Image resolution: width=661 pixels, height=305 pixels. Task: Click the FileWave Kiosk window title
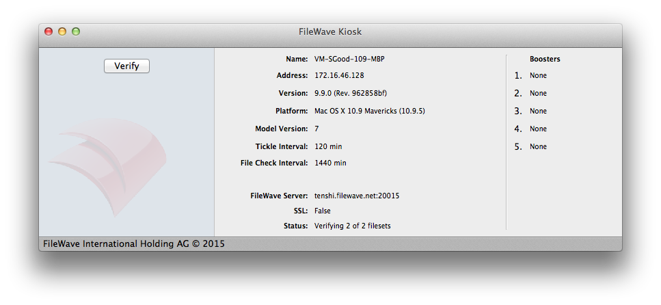click(330, 31)
